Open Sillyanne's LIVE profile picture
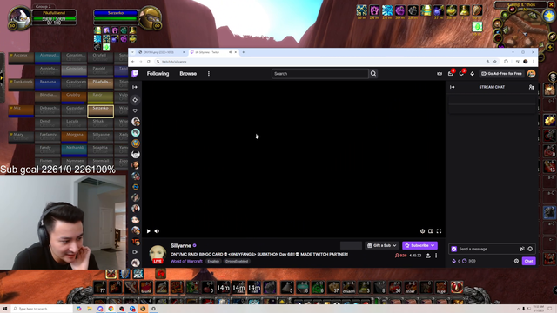 [x=158, y=254]
